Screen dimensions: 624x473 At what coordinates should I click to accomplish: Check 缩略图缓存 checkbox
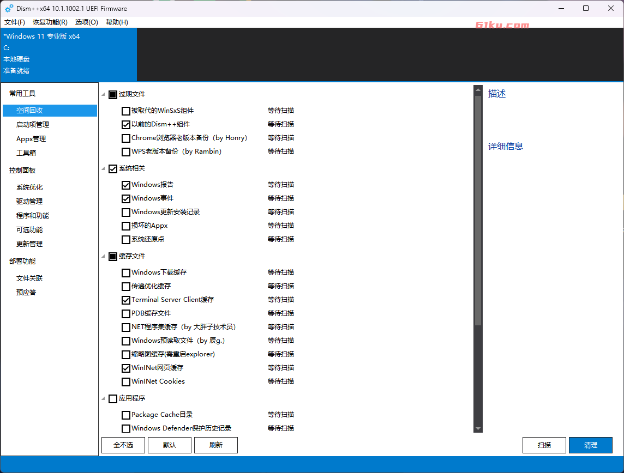point(126,354)
